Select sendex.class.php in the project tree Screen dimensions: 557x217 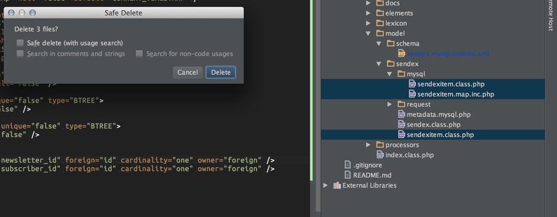[x=433, y=124]
